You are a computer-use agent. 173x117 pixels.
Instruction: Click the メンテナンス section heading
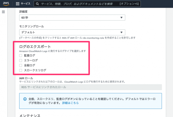coord(30,115)
